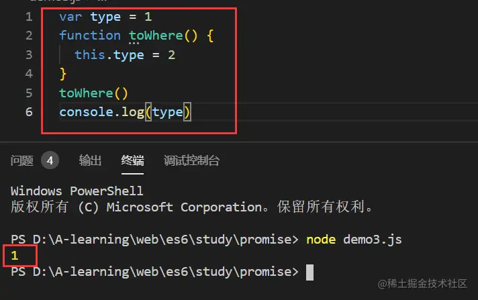Click line number 3 in gutter

click(29, 55)
